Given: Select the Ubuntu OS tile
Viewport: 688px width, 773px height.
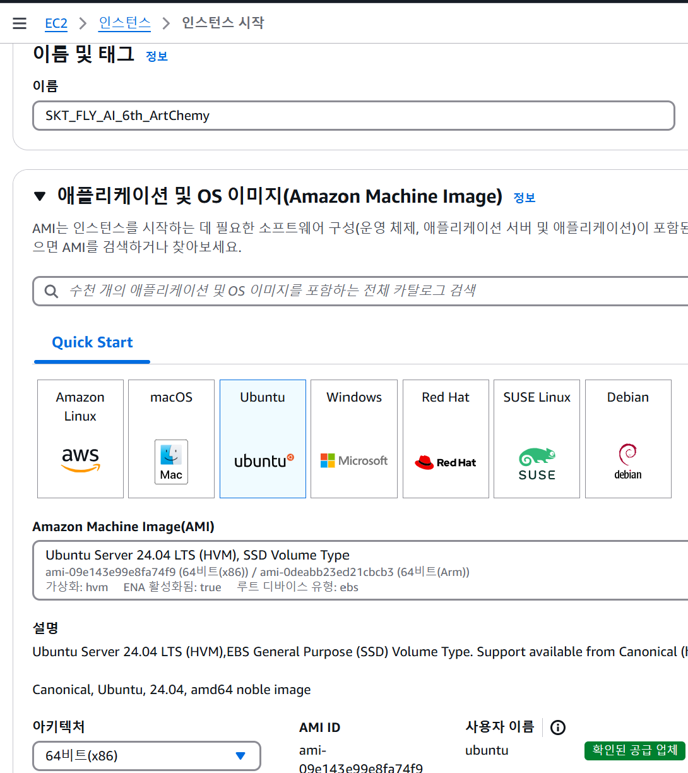Looking at the screenshot, I should (x=263, y=439).
